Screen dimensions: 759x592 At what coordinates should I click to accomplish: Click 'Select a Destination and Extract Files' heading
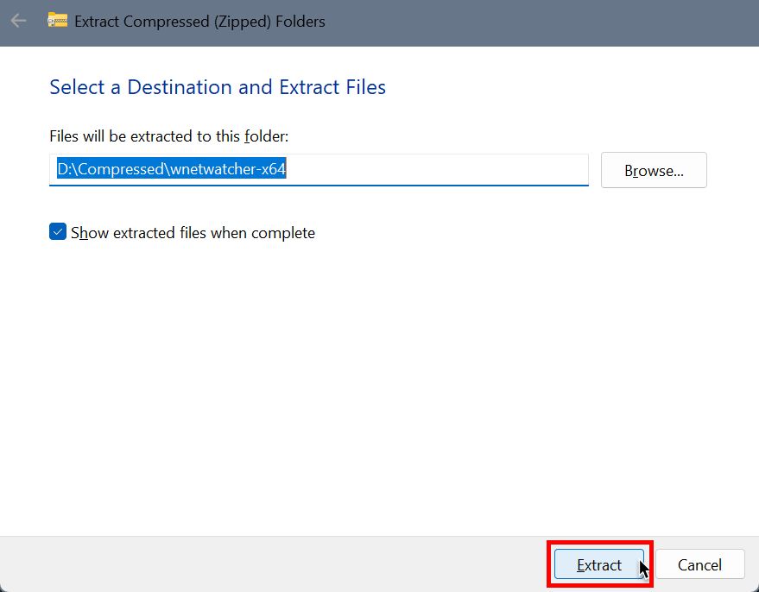pos(218,87)
